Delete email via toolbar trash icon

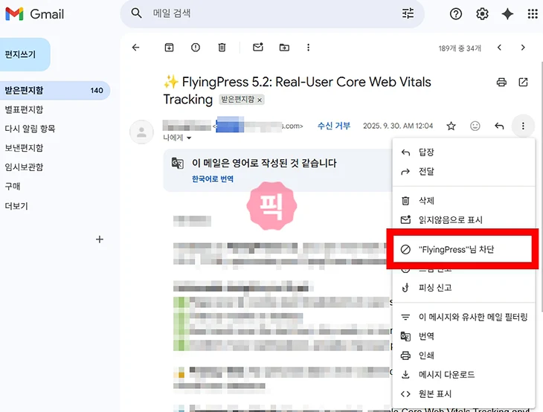(222, 48)
